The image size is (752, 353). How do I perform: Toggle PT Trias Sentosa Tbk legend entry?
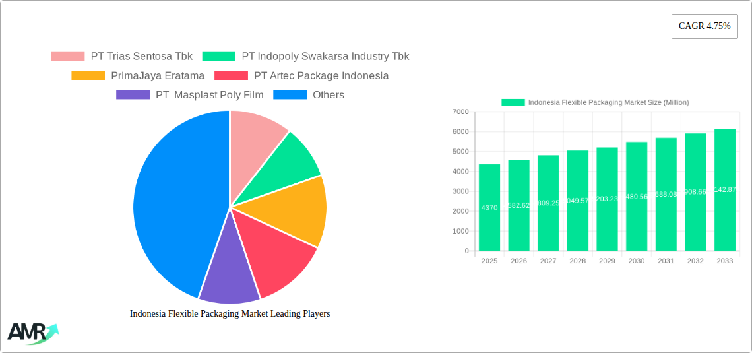pos(122,56)
